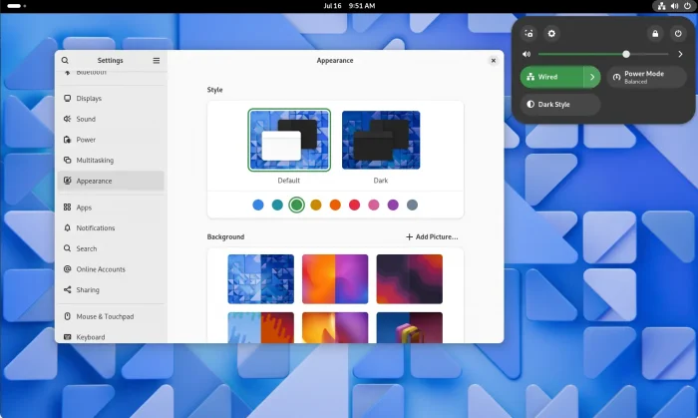The height and width of the screenshot is (418, 698).
Task: Click the search icon in Settings header
Action: point(66,60)
